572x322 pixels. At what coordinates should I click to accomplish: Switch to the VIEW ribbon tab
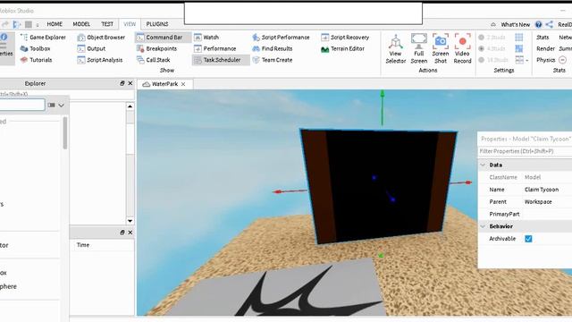[130, 24]
